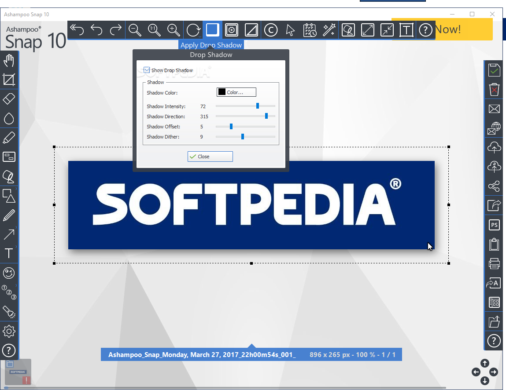Viewport: 506px width, 390px height.
Task: Select the blur droplet tool
Action: 9,118
